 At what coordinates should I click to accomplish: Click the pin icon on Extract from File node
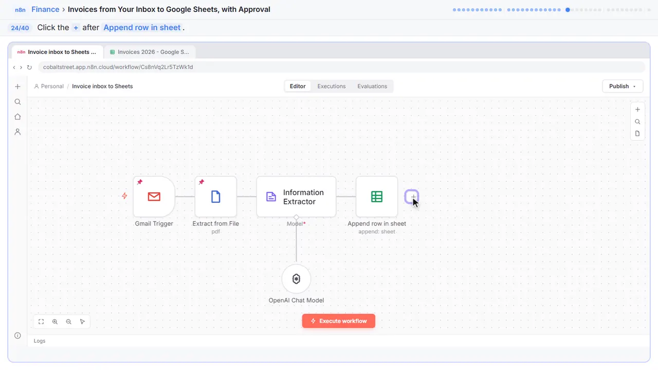(x=202, y=182)
